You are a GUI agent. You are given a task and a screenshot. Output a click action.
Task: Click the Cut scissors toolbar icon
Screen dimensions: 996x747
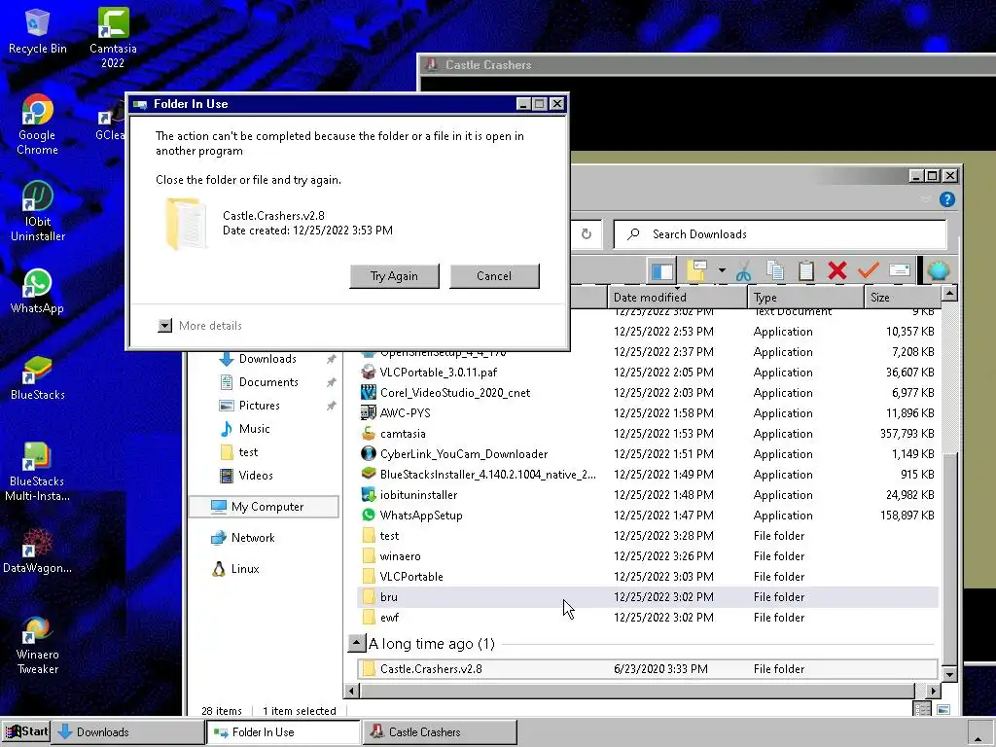744,271
